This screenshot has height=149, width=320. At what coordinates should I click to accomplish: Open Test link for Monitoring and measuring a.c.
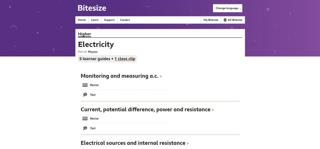tap(93, 95)
